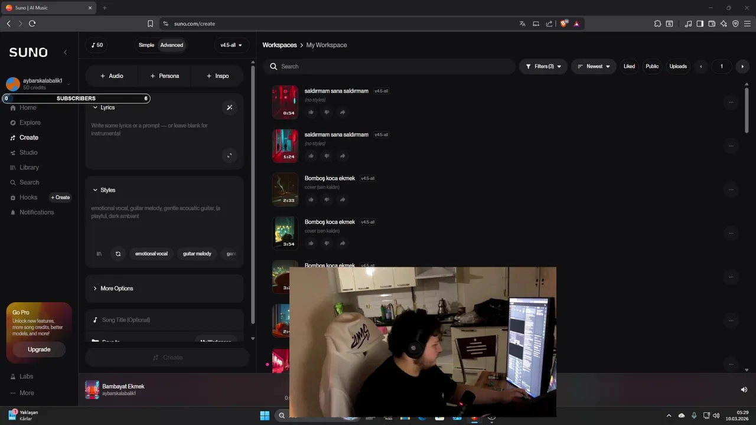Screen dimensions: 756x425
Task: Open the v4.5-all model dropdown
Action: point(232,45)
